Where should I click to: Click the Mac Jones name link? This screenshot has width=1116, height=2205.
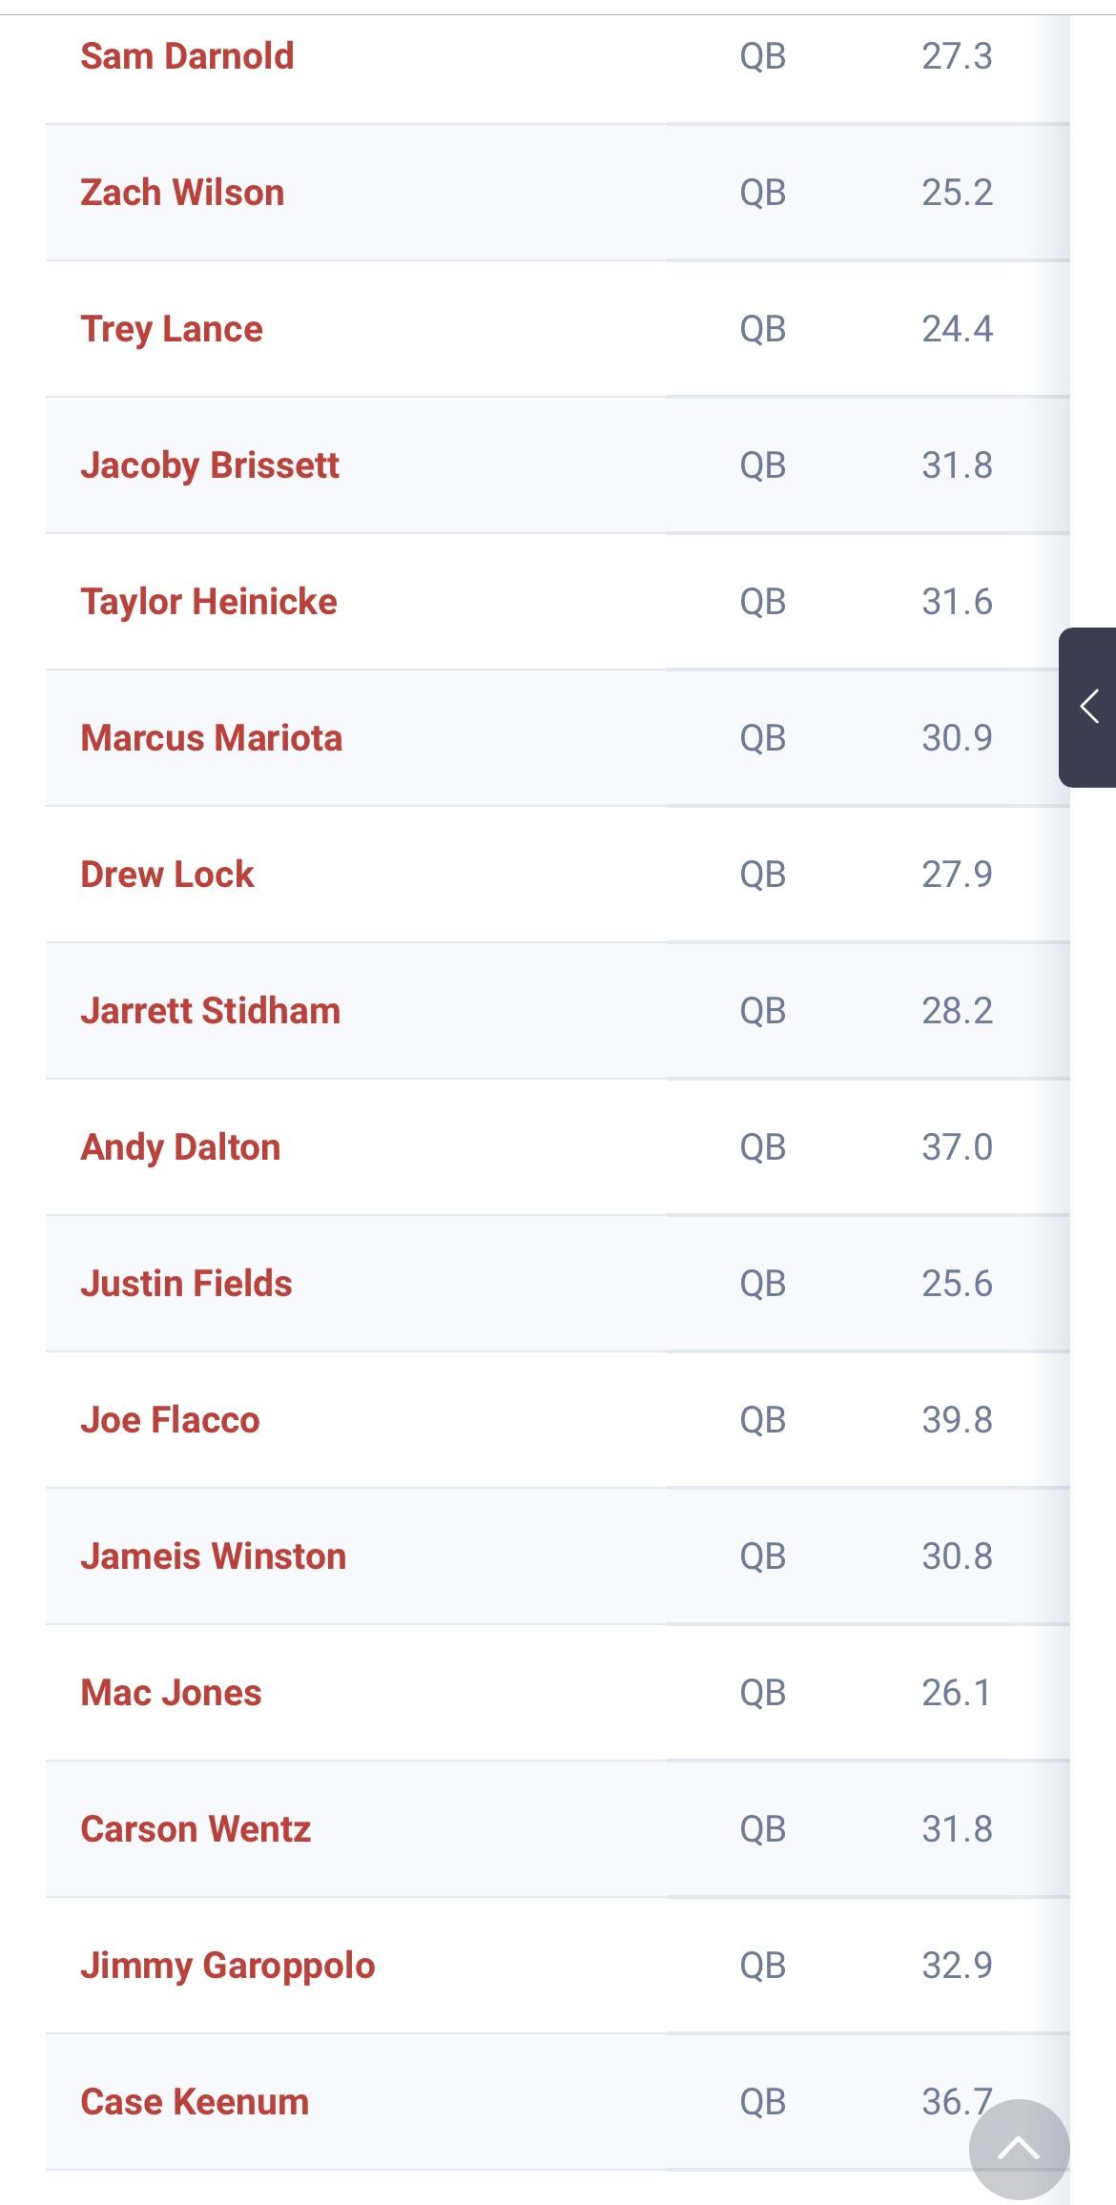(x=171, y=1694)
